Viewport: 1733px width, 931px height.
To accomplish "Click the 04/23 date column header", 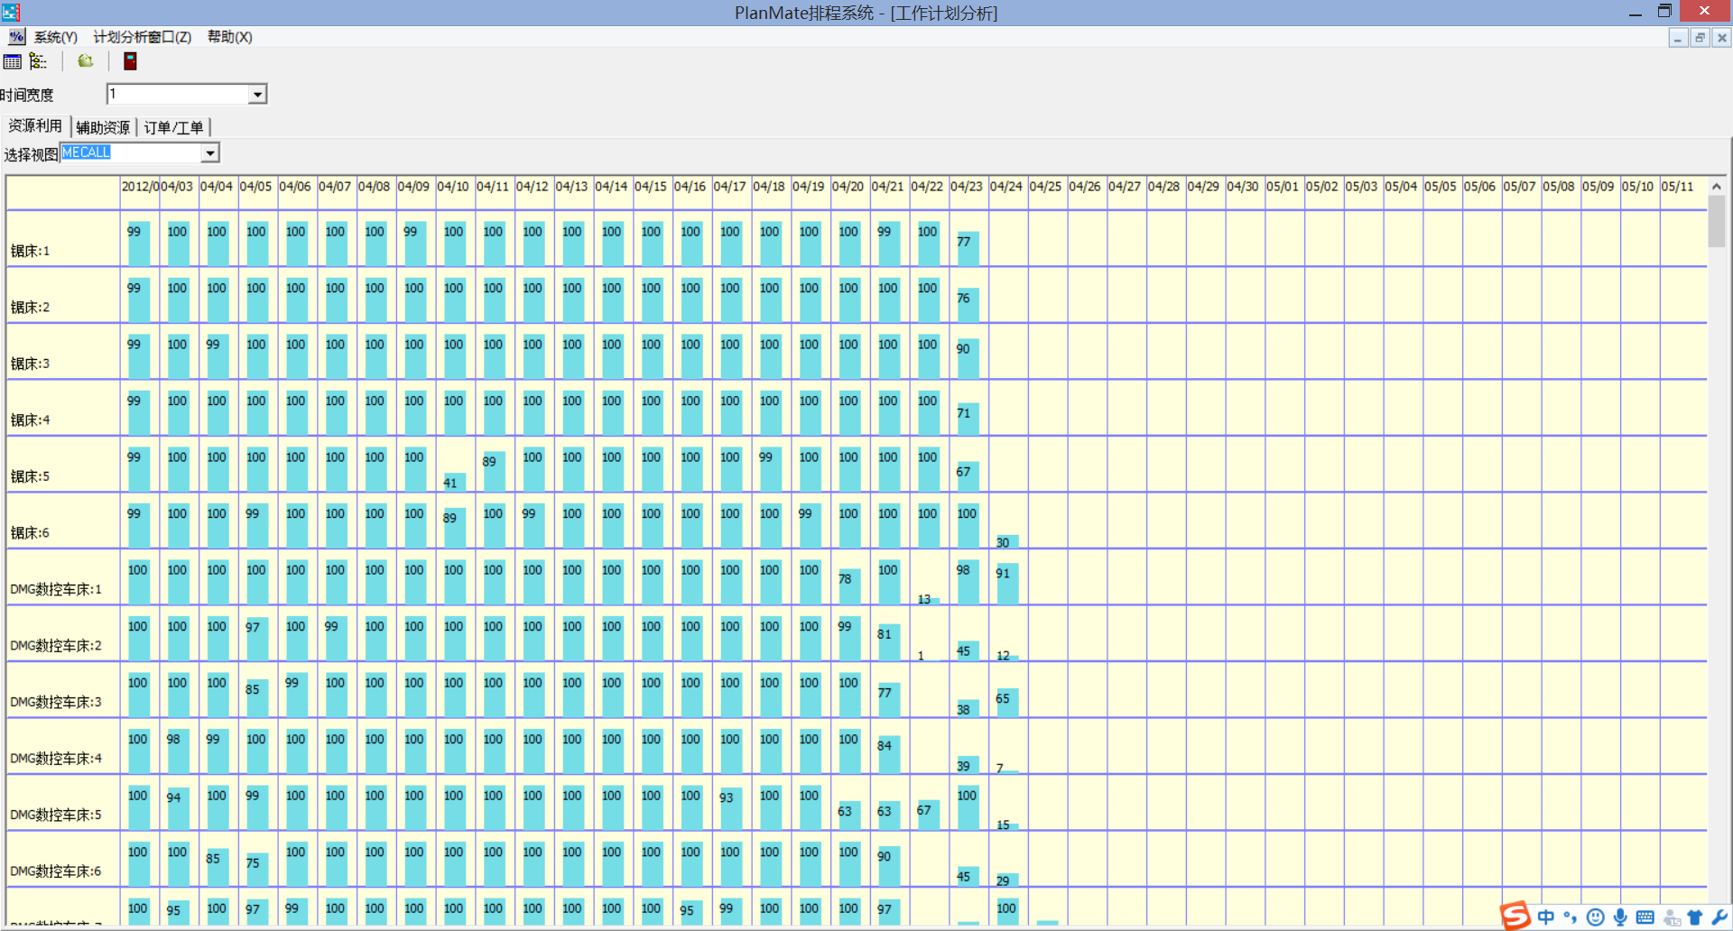I will point(967,187).
